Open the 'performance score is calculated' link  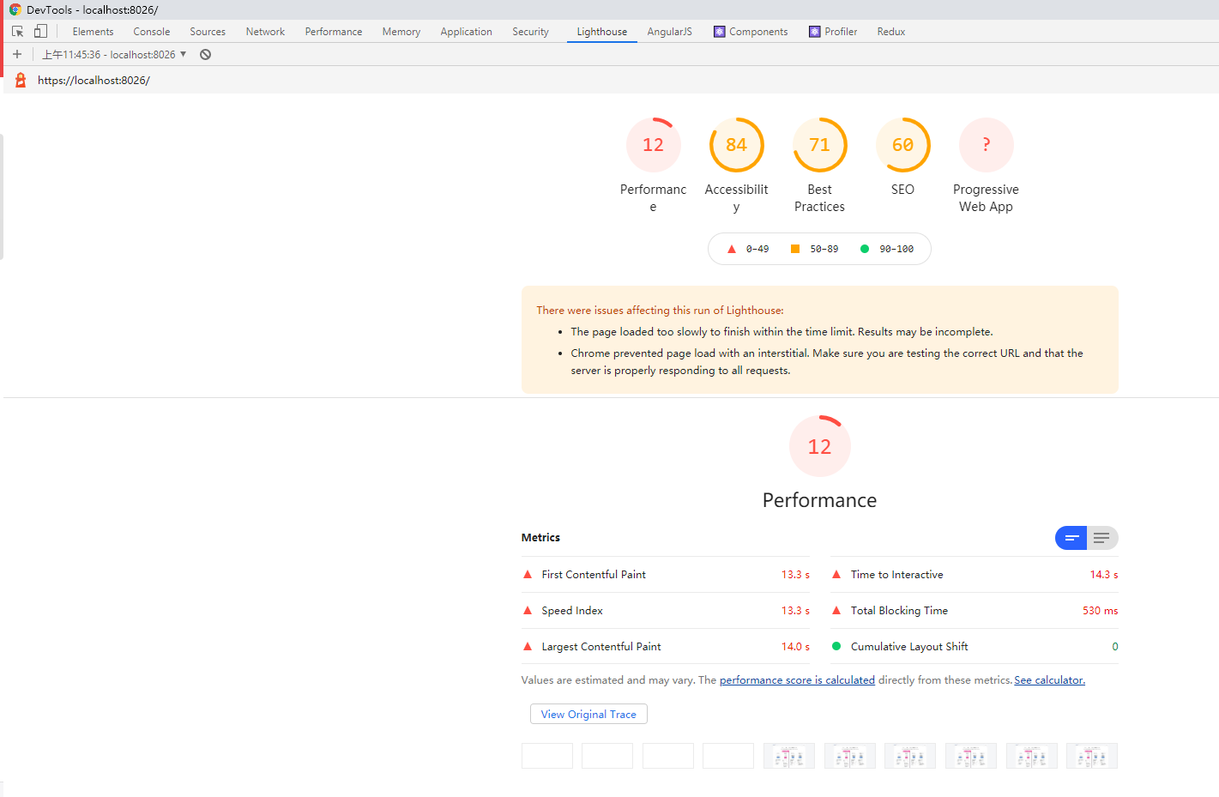pos(797,680)
